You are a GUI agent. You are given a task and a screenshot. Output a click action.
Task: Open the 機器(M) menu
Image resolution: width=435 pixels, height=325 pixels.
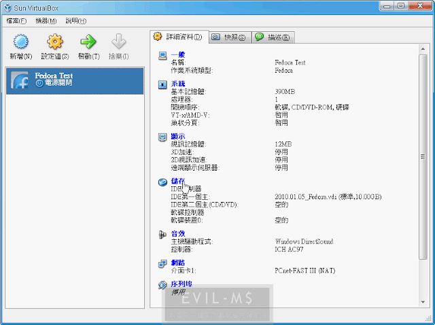coord(46,21)
